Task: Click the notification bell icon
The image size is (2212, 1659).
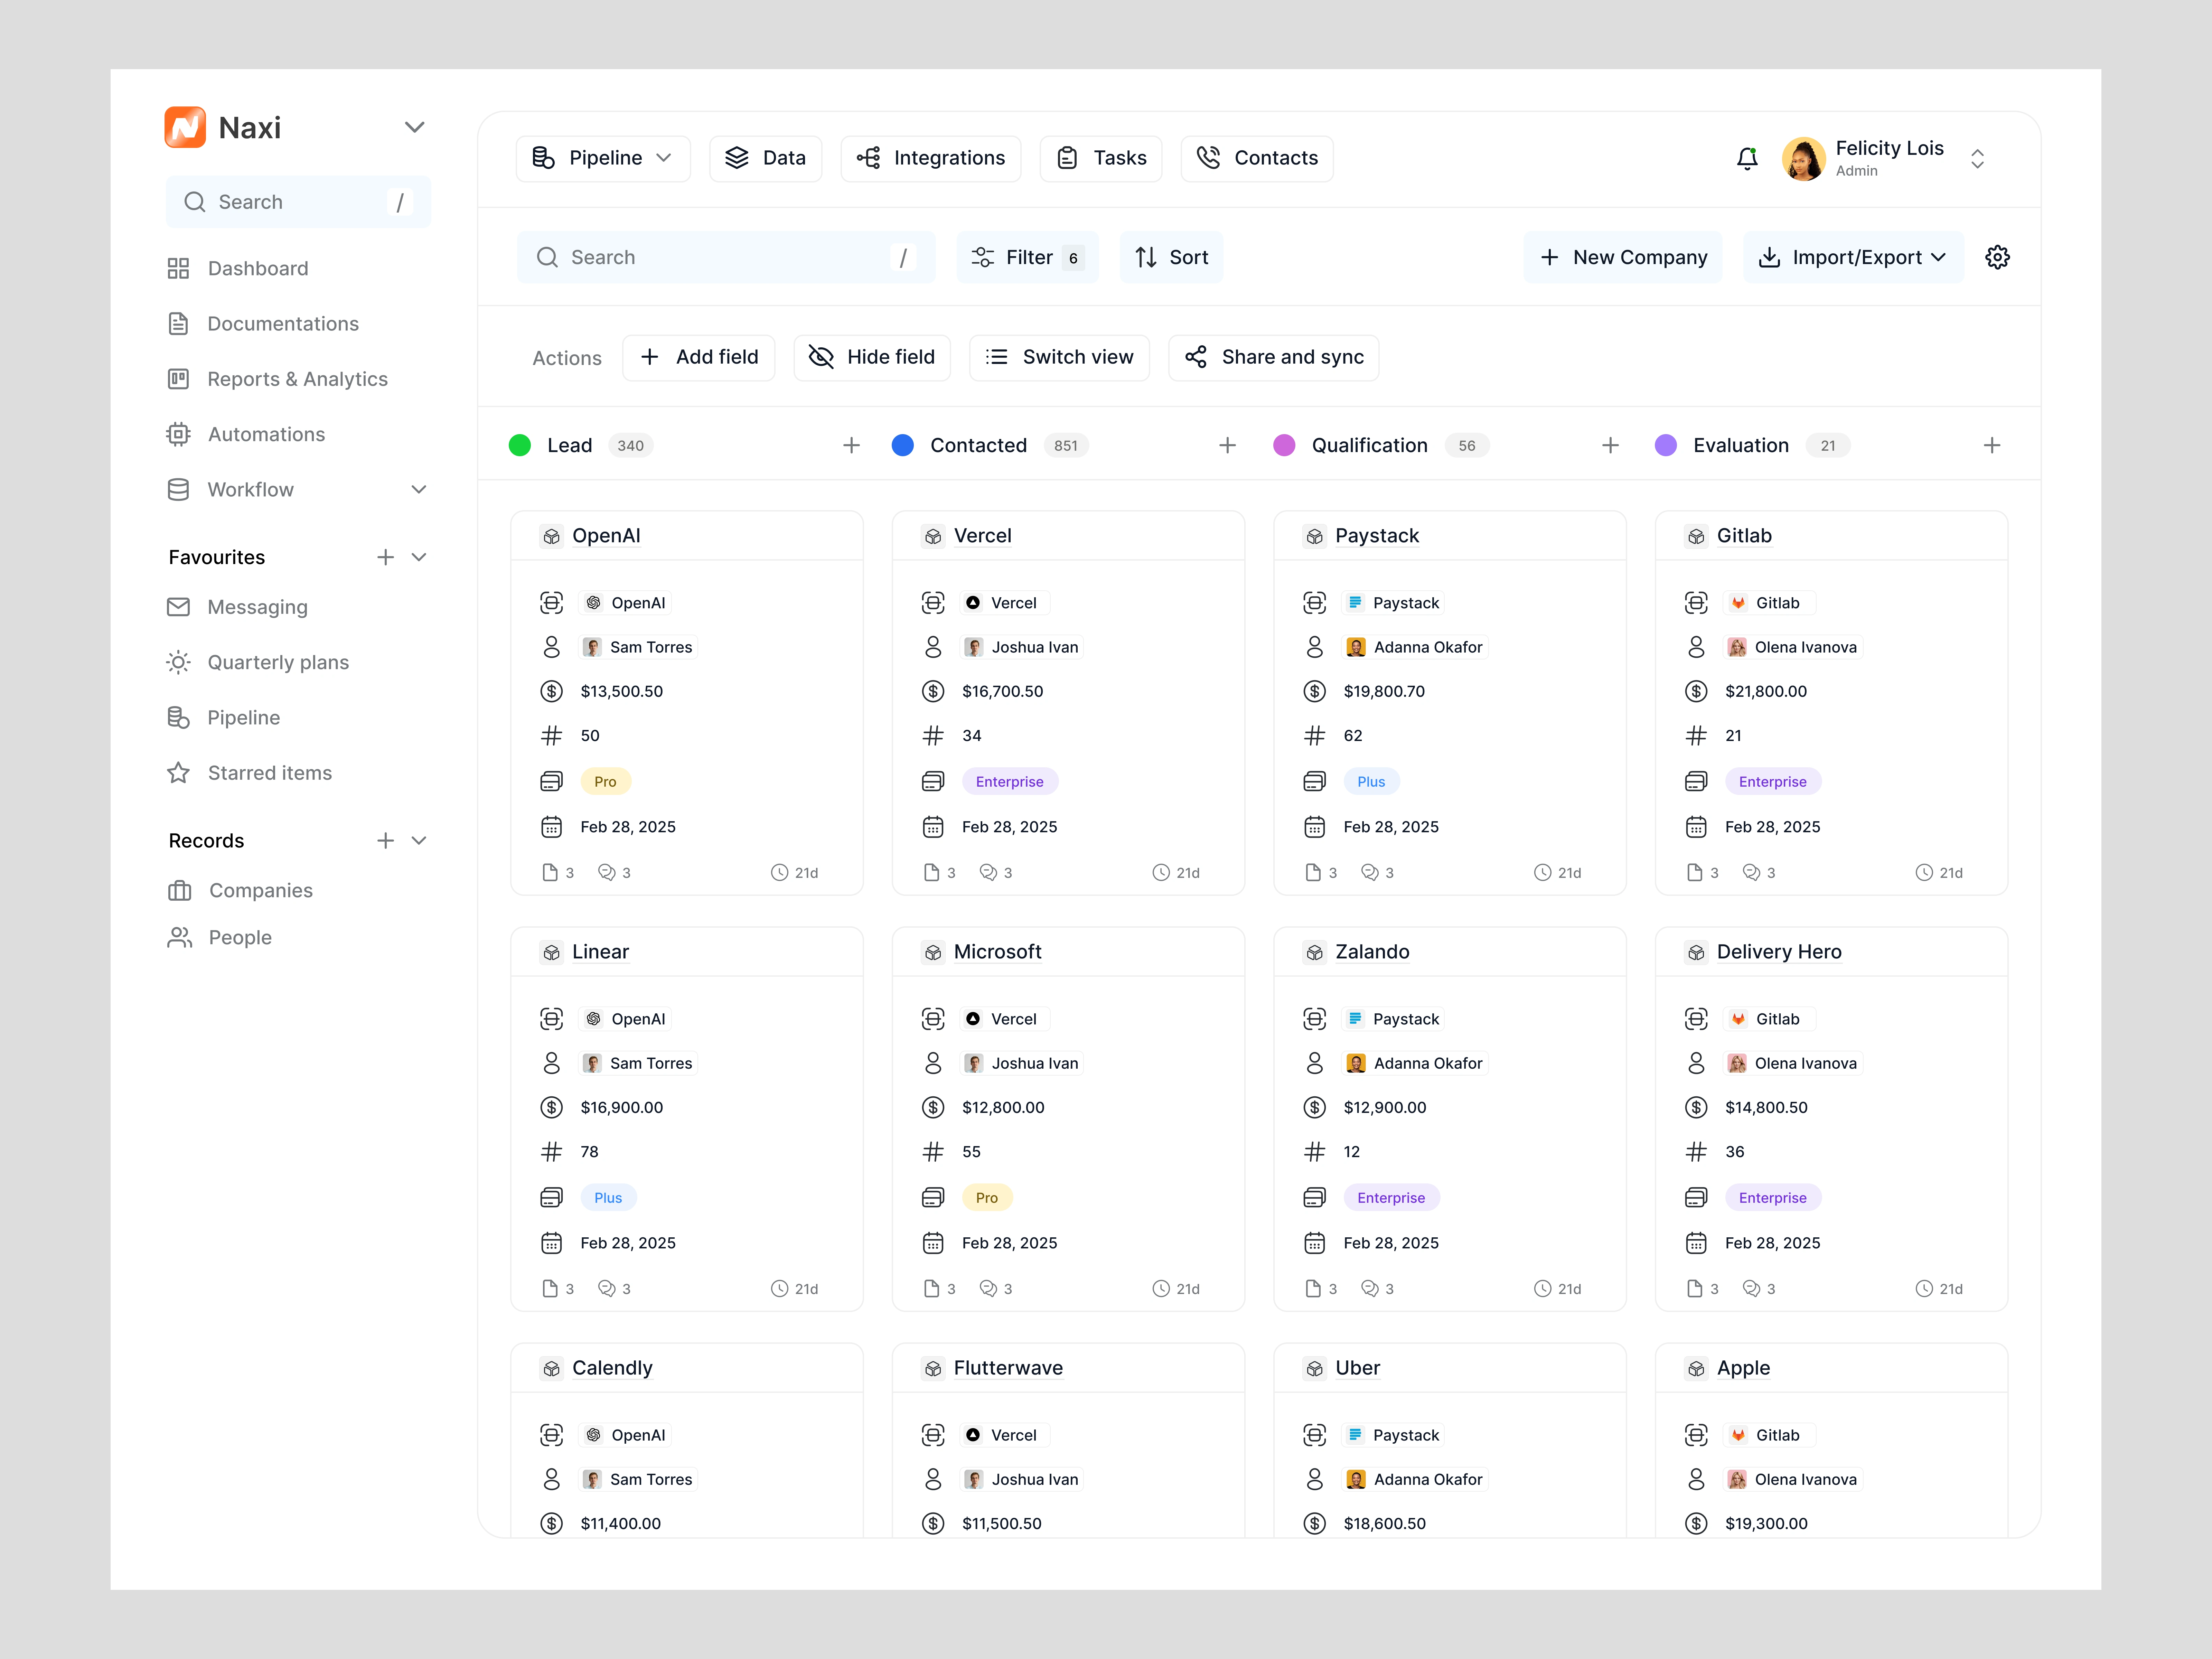Action: click(1747, 158)
